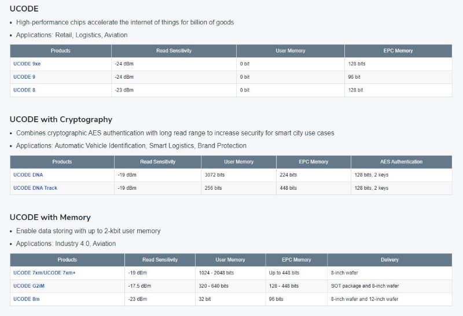
Task: Click the Delivery column header
Action: (x=389, y=260)
